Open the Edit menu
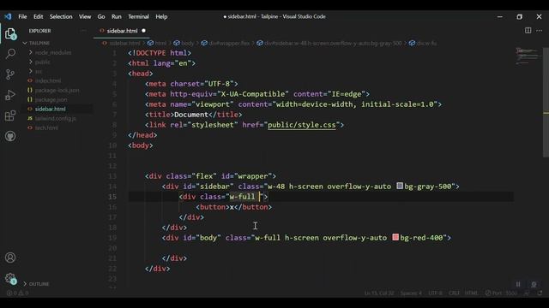 point(38,16)
